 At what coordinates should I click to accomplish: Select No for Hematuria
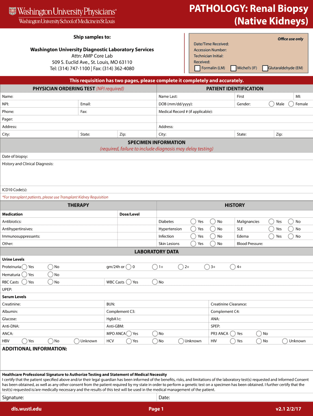click(x=50, y=275)
